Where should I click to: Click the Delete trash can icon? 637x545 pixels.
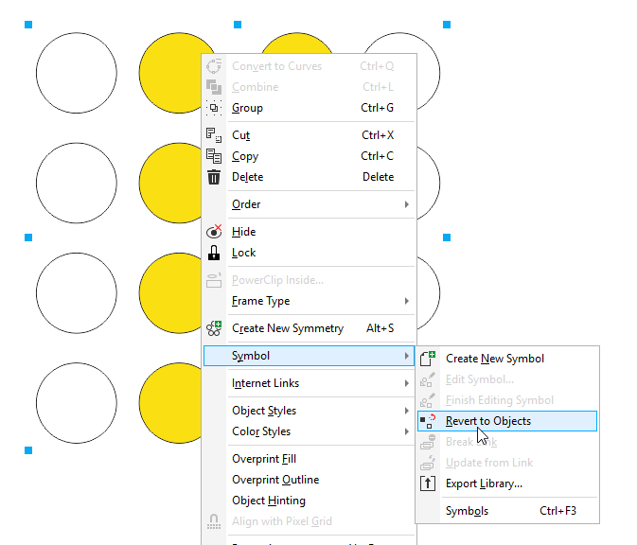[214, 177]
